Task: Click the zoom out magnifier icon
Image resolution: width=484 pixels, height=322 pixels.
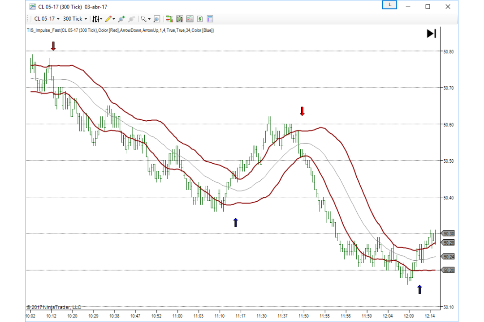Action: tap(131, 19)
